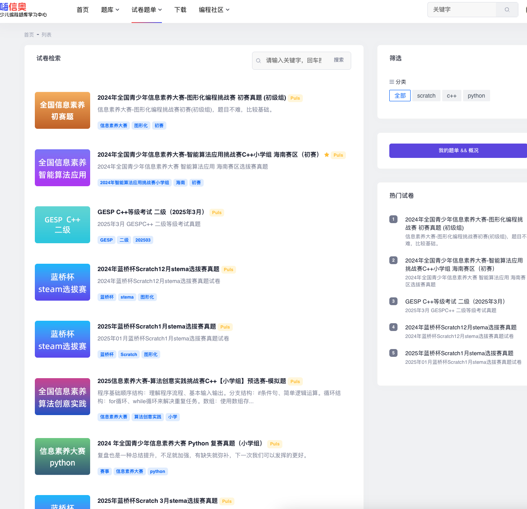Click 首页 breadcrumb link
The image size is (527, 509).
click(x=29, y=34)
